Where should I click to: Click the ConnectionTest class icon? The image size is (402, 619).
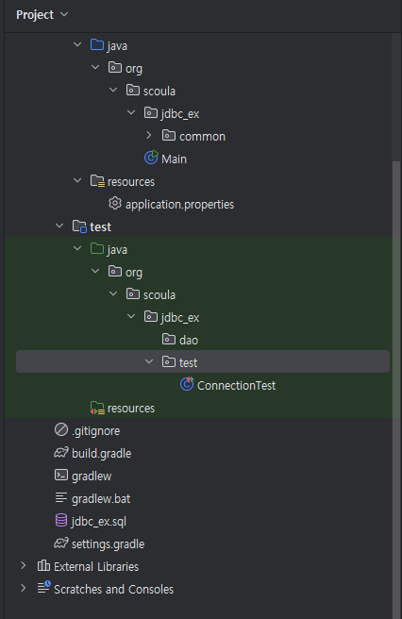(187, 384)
